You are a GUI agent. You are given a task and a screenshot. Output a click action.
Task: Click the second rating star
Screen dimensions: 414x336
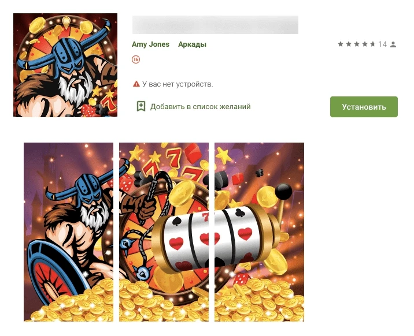(349, 44)
